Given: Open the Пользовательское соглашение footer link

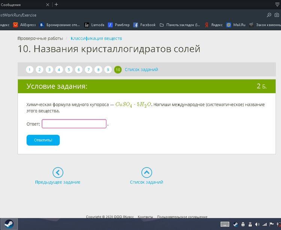Looking at the screenshot, I should (182, 217).
